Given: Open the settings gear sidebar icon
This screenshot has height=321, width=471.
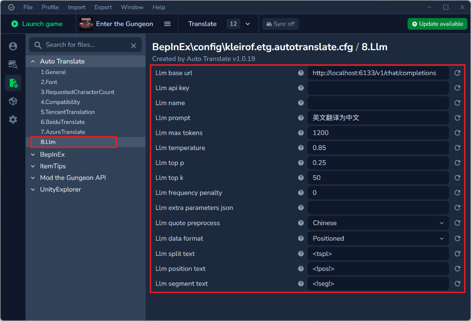Looking at the screenshot, I should click(13, 119).
